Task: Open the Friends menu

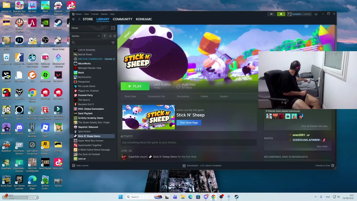Action: pos(95,14)
